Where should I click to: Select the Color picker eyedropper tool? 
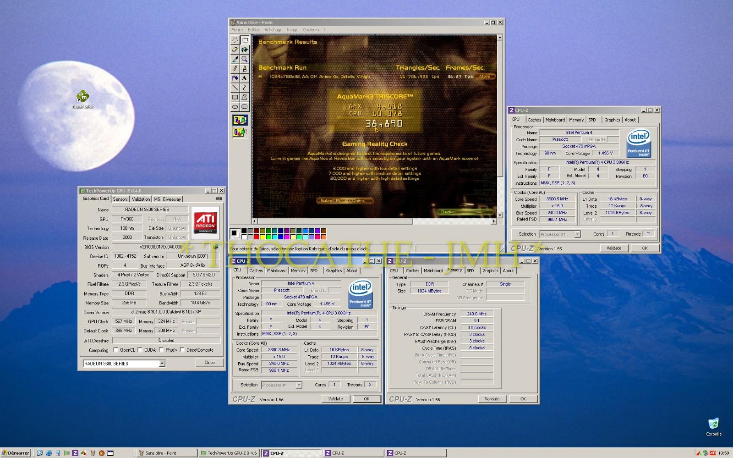[235, 59]
